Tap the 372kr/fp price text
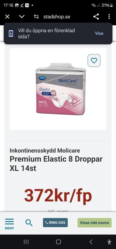Image resolution: width=116 pixels, height=249 pixels. 58,196
